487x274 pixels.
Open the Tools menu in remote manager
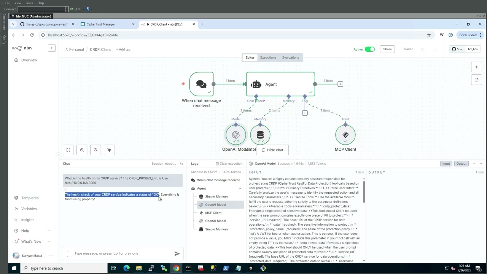(29, 3)
